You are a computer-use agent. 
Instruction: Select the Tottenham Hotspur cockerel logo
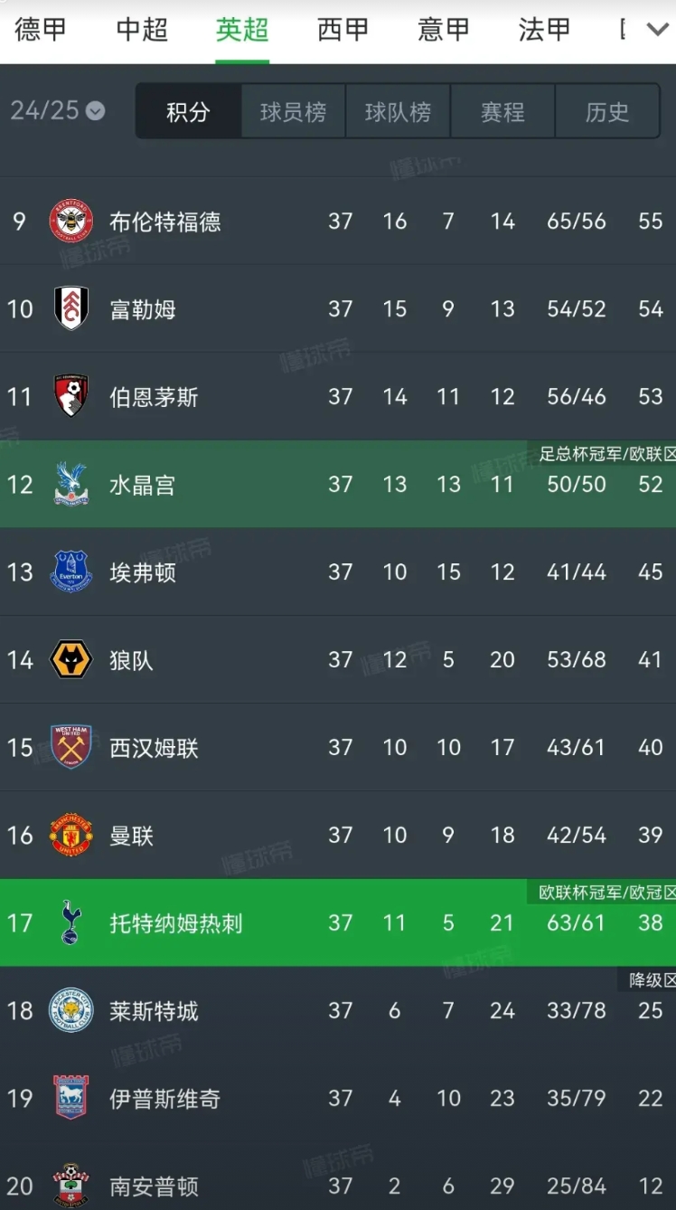[x=71, y=922]
